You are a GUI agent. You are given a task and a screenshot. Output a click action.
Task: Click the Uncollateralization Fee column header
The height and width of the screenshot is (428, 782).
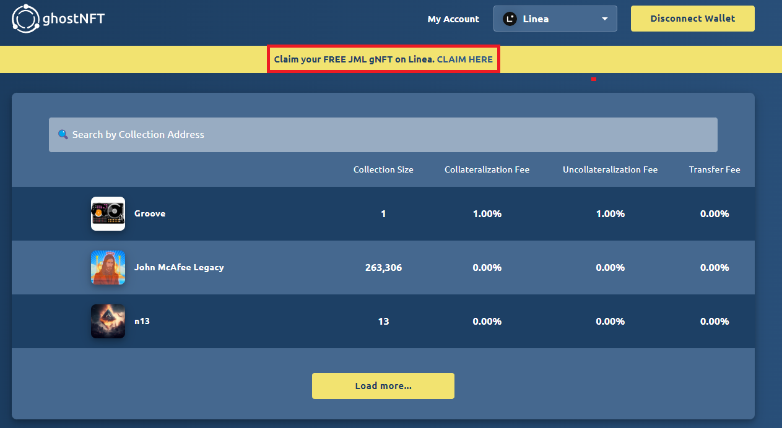610,169
